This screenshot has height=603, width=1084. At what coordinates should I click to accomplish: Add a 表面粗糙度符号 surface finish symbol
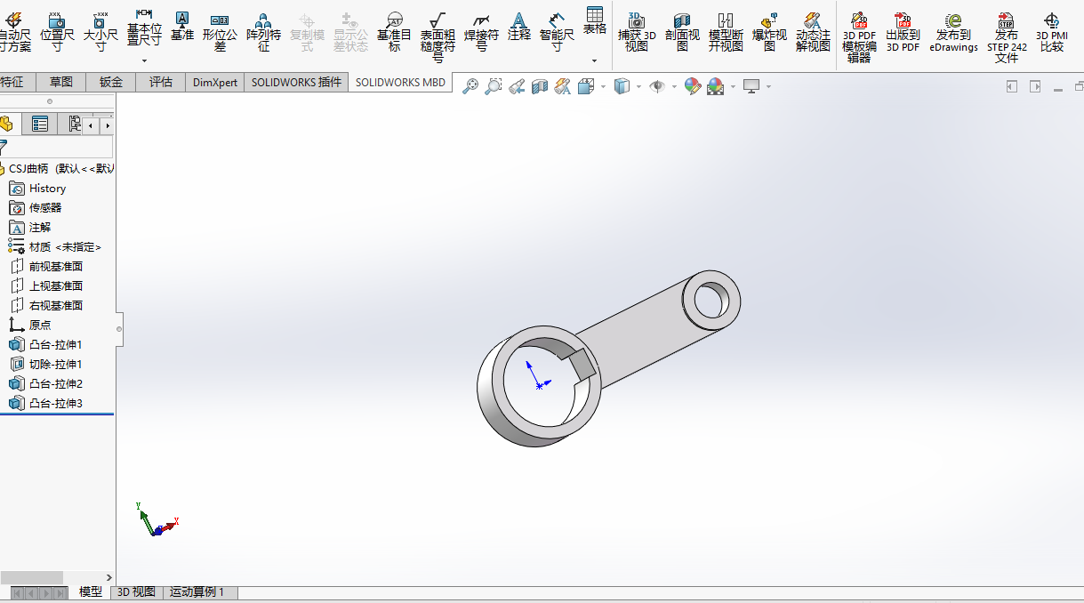(x=438, y=36)
